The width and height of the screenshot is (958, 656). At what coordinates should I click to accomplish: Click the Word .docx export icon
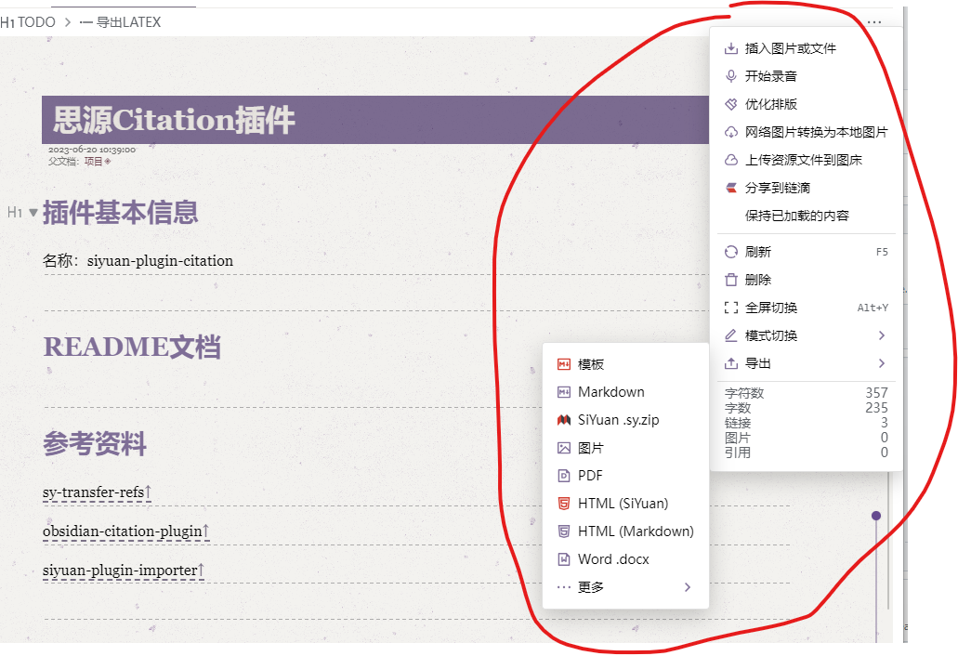coord(563,558)
